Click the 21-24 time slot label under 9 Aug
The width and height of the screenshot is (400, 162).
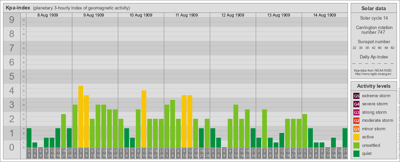pyautogui.click(x=115, y=153)
